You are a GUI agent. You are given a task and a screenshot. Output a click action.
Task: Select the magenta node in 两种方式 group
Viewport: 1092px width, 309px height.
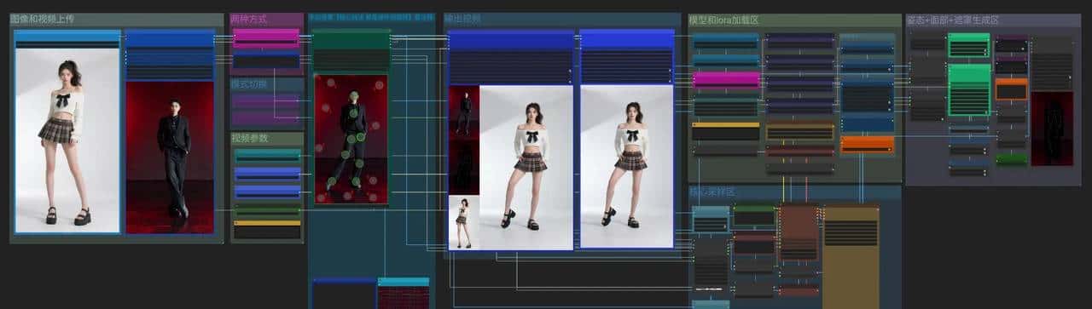coord(266,38)
